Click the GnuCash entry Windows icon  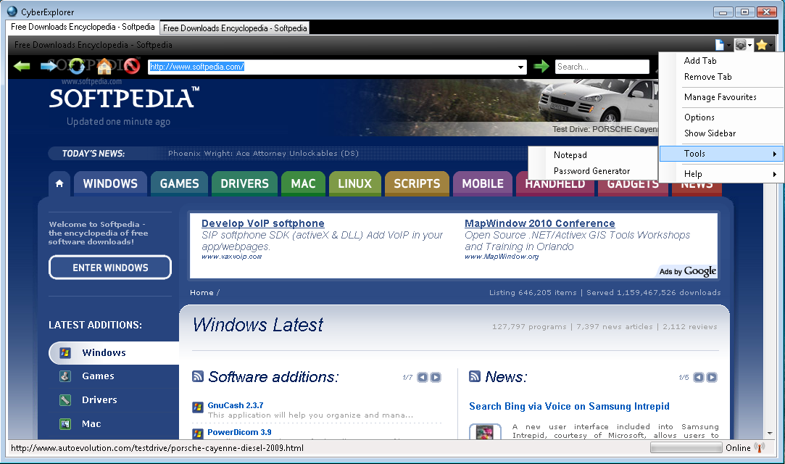coord(198,407)
